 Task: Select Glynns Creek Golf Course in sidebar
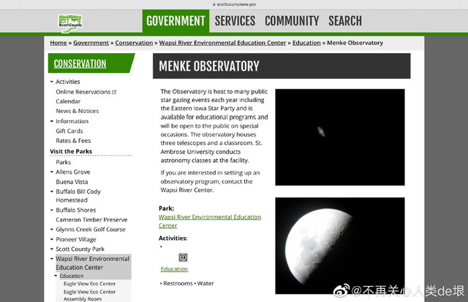click(x=91, y=229)
